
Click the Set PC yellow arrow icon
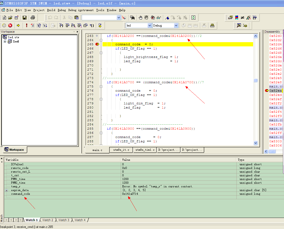(100, 26)
